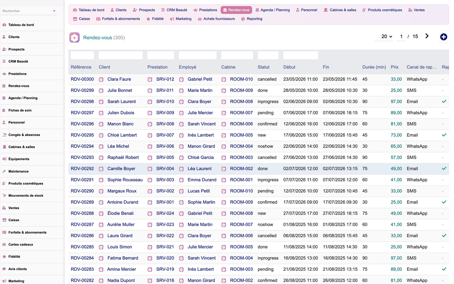Sort by Canal de rappel column header

point(421,67)
